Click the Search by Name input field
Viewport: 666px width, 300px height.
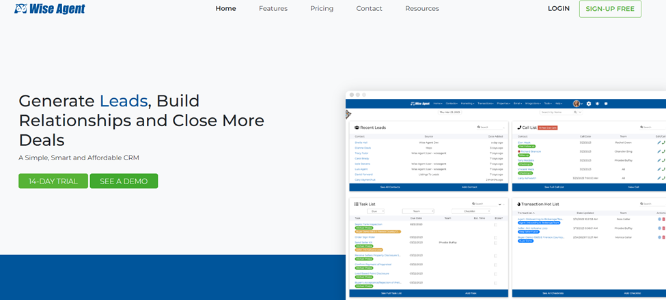pos(556,112)
